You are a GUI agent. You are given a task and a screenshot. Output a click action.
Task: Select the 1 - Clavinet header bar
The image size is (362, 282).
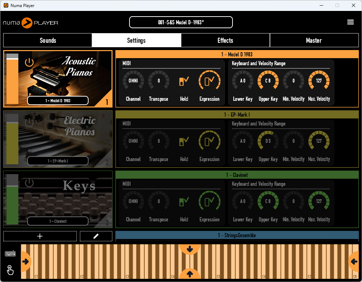click(237, 175)
